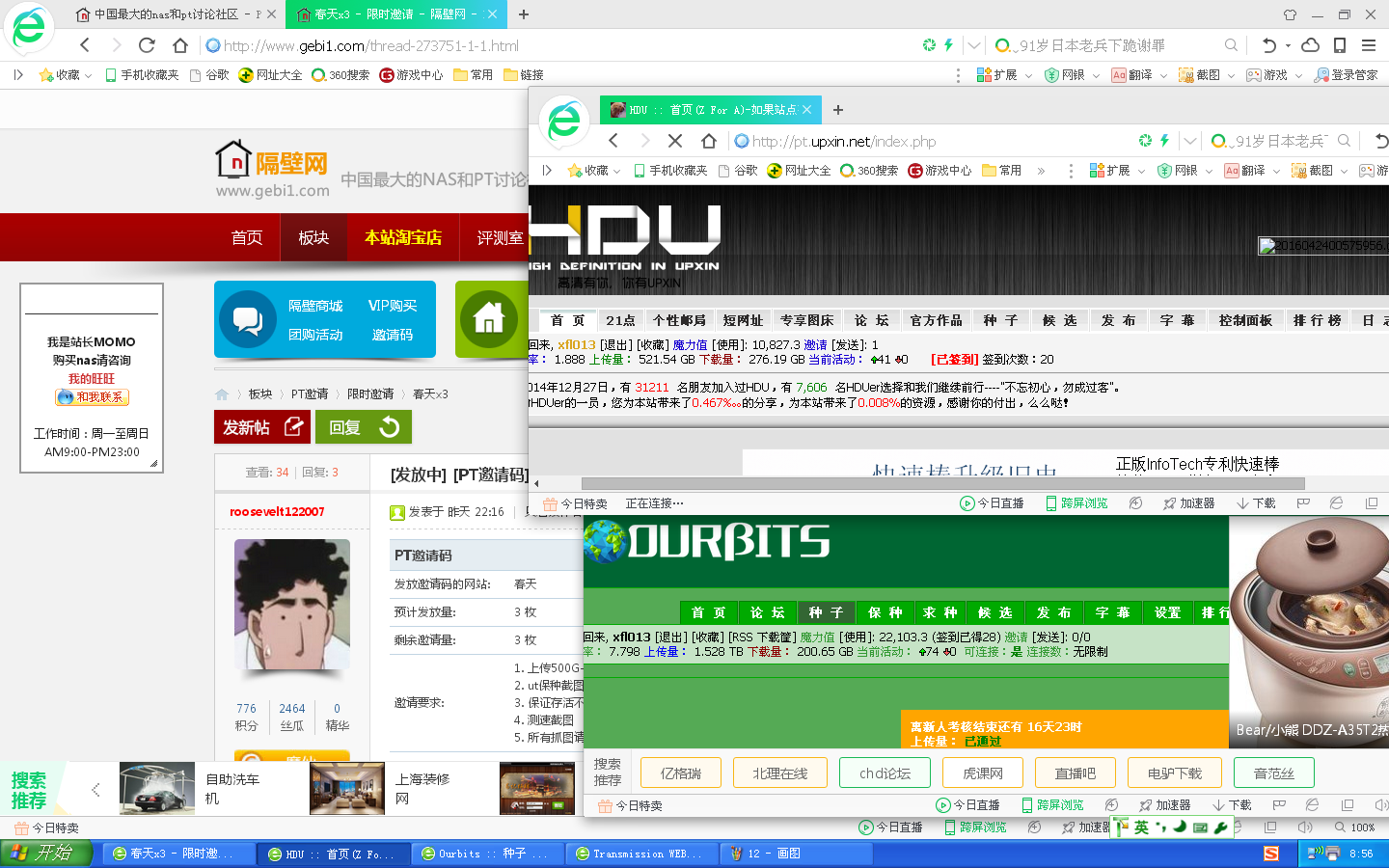The height and width of the screenshot is (868, 1389).
Task: Stop loading the HDU page
Action: 675,141
